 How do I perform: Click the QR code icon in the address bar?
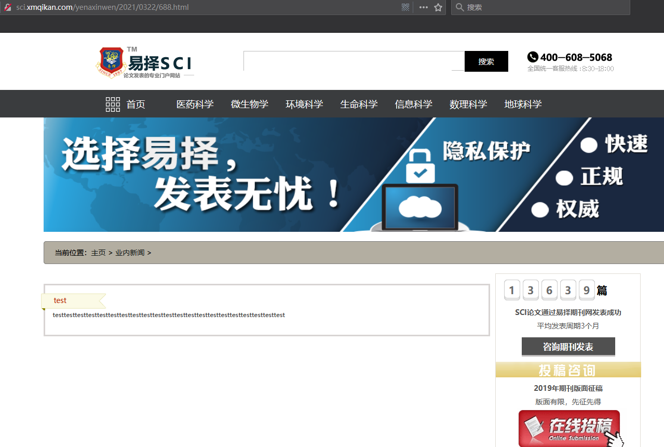click(405, 7)
